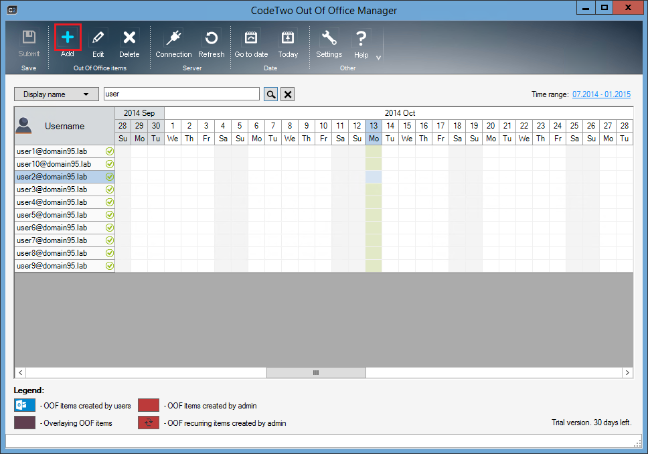The image size is (648, 454).
Task: Click the 'Time range:' label
Action: 550,94
